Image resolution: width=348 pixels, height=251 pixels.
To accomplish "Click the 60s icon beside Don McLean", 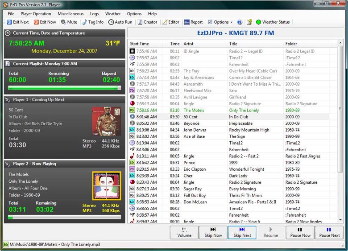I will [x=132, y=202].
